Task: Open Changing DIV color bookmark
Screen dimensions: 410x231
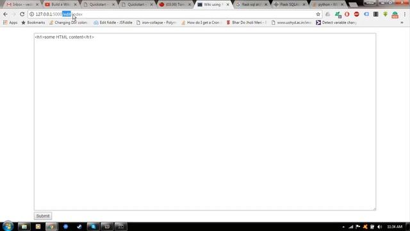Action: (x=69, y=23)
